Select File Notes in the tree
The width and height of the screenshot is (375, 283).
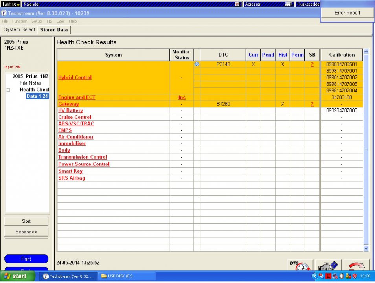(x=30, y=83)
